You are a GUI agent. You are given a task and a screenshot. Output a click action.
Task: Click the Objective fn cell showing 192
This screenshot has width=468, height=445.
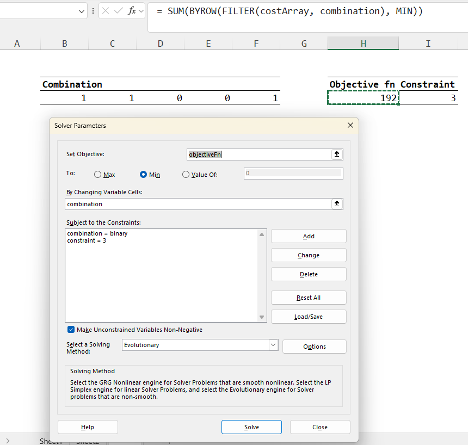(x=363, y=98)
